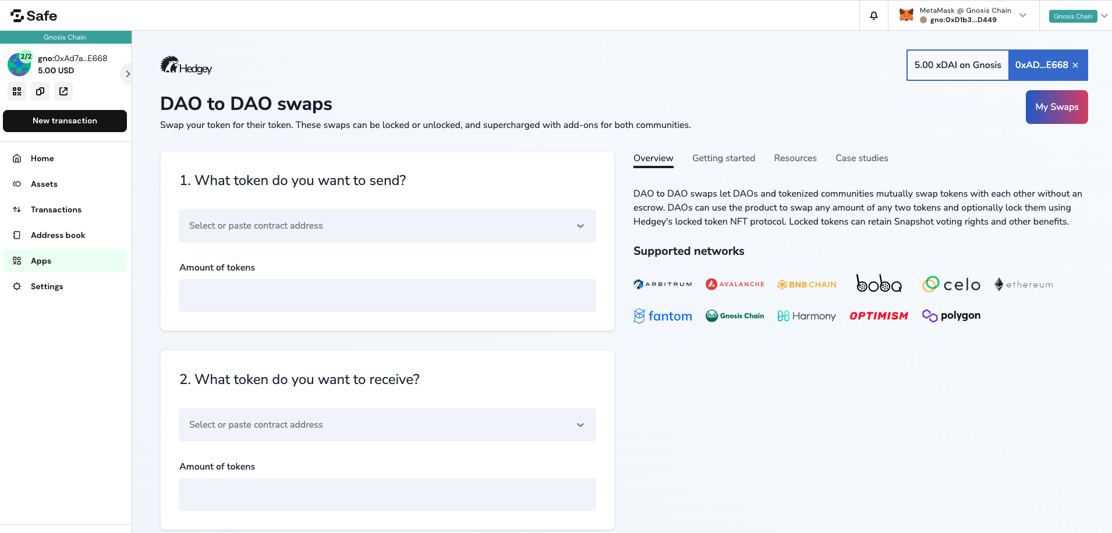1112x533 pixels.
Task: Click the Avalanche network logo
Action: pyautogui.click(x=735, y=284)
